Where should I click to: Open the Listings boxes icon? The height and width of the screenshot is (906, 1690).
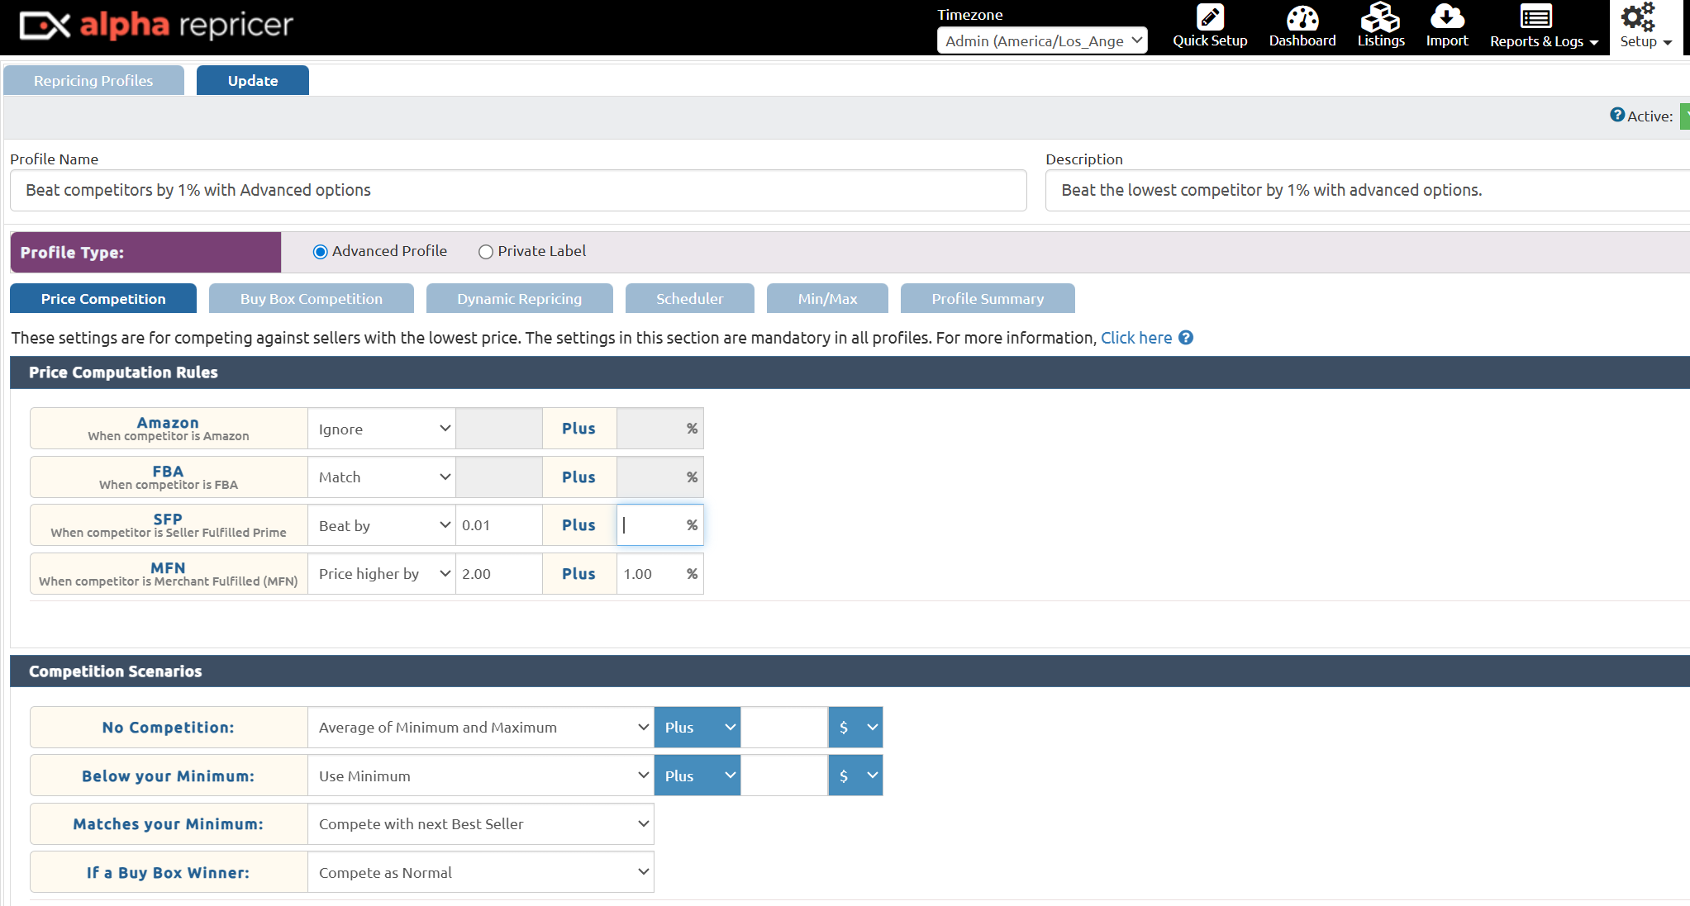click(x=1380, y=17)
